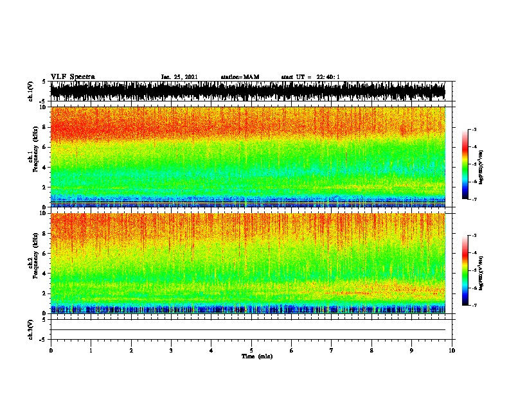The width and height of the screenshot is (509, 393).
Task: Click the flat ch.3(V) signal line
Action: pos(248,330)
